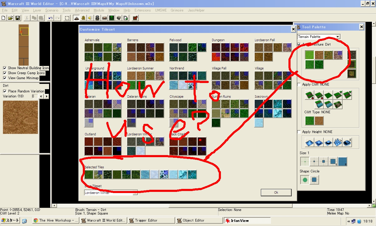
Task: Open the Module menu
Action: (99, 10)
